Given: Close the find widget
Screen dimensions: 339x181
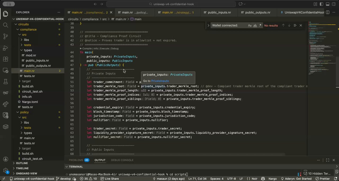Looking at the screenshot, I should [301, 25].
